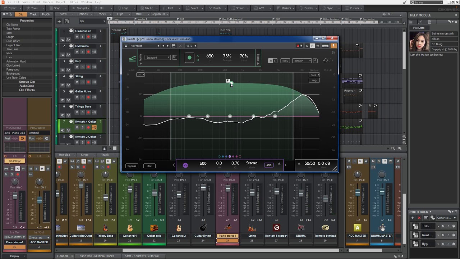Save the smartEQ2 preset with floppy icon
This screenshot has width=460, height=259.
174,46
